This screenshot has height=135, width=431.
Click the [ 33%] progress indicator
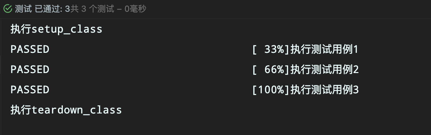click(x=271, y=50)
